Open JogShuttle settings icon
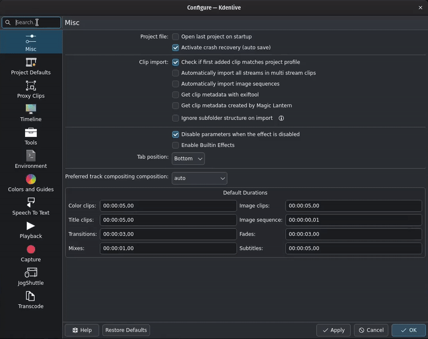Viewport: 428px width, 339px height. (x=31, y=273)
